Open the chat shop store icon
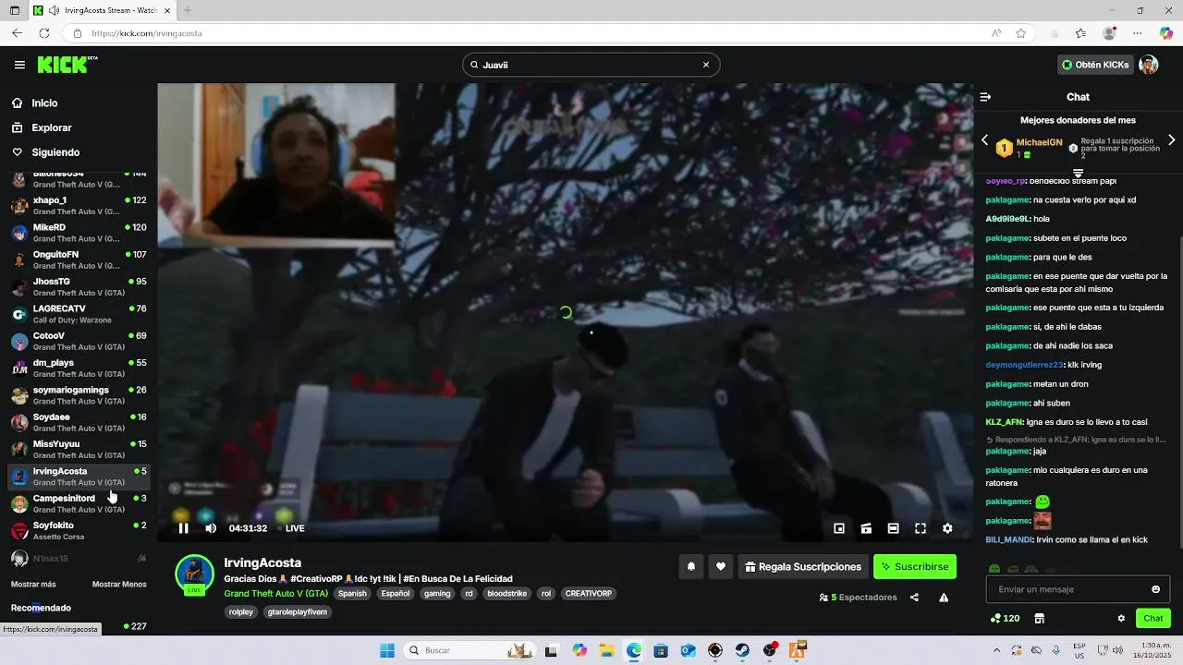Screen dimensions: 1183x665 [1039, 619]
